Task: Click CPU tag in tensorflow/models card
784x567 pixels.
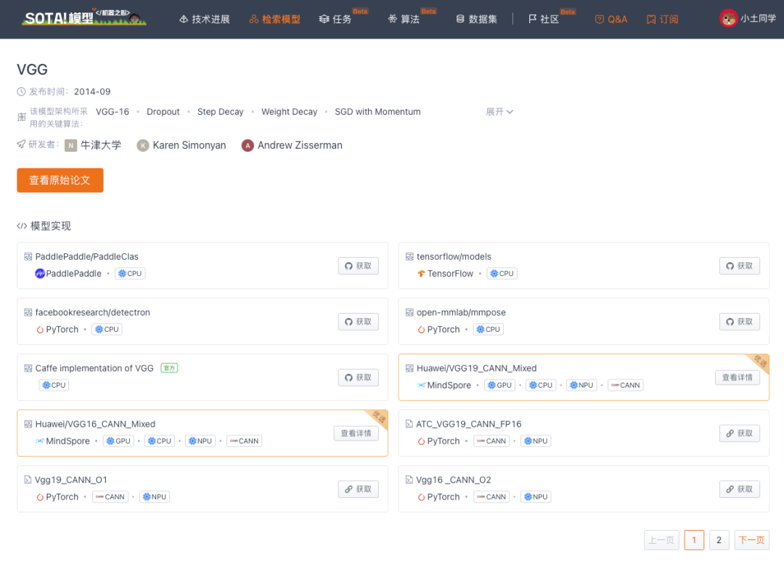Action: [x=502, y=274]
